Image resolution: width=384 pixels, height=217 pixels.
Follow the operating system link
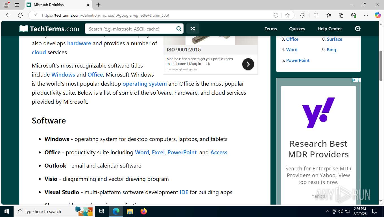145,84
